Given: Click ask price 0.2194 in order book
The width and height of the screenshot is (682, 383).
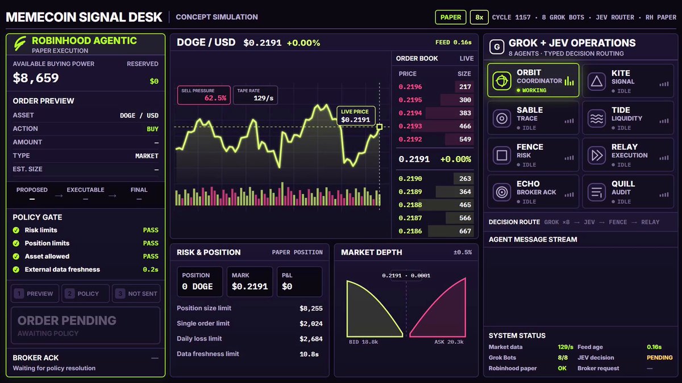Looking at the screenshot, I should 410,113.
